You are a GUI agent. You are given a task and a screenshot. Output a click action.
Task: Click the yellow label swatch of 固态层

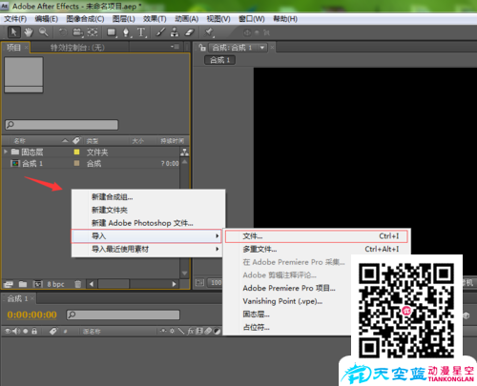point(76,152)
